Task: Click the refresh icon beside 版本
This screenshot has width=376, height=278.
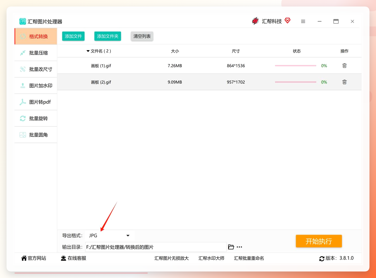Action: coord(322,259)
